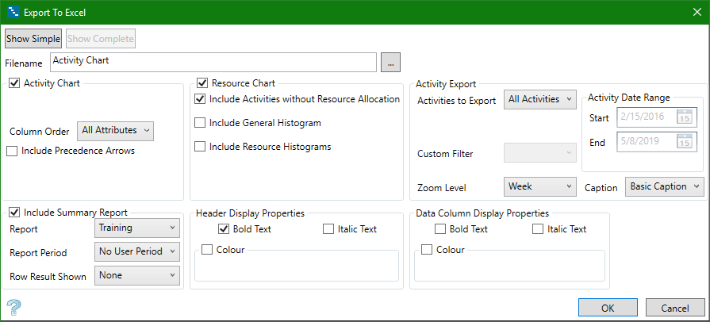Click the Show Simple button
710x322 pixels.
click(33, 38)
